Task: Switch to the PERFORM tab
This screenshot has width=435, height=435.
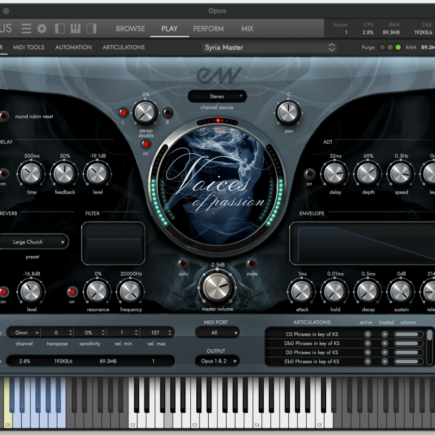Action: 208,29
